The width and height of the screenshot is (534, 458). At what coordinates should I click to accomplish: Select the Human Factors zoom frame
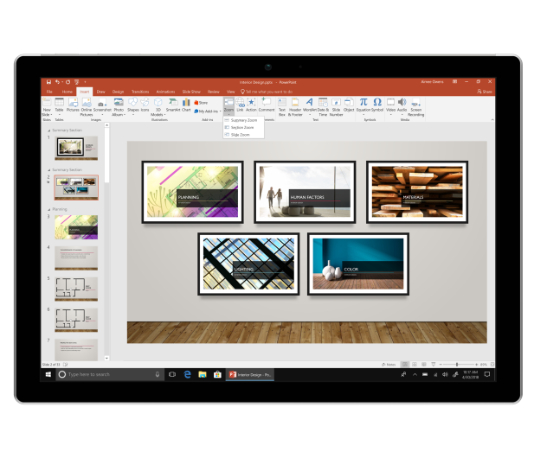(x=305, y=192)
